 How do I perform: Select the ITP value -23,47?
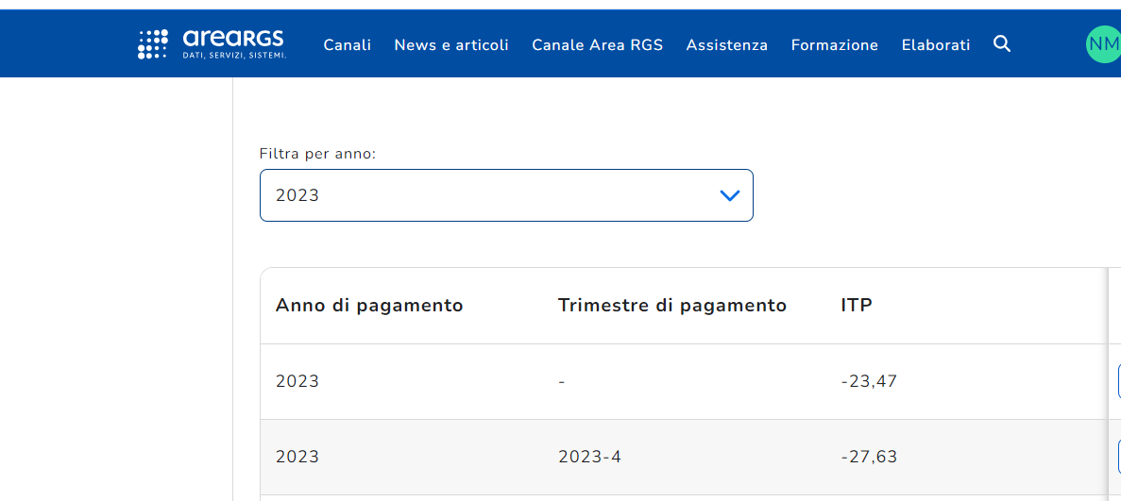[868, 381]
